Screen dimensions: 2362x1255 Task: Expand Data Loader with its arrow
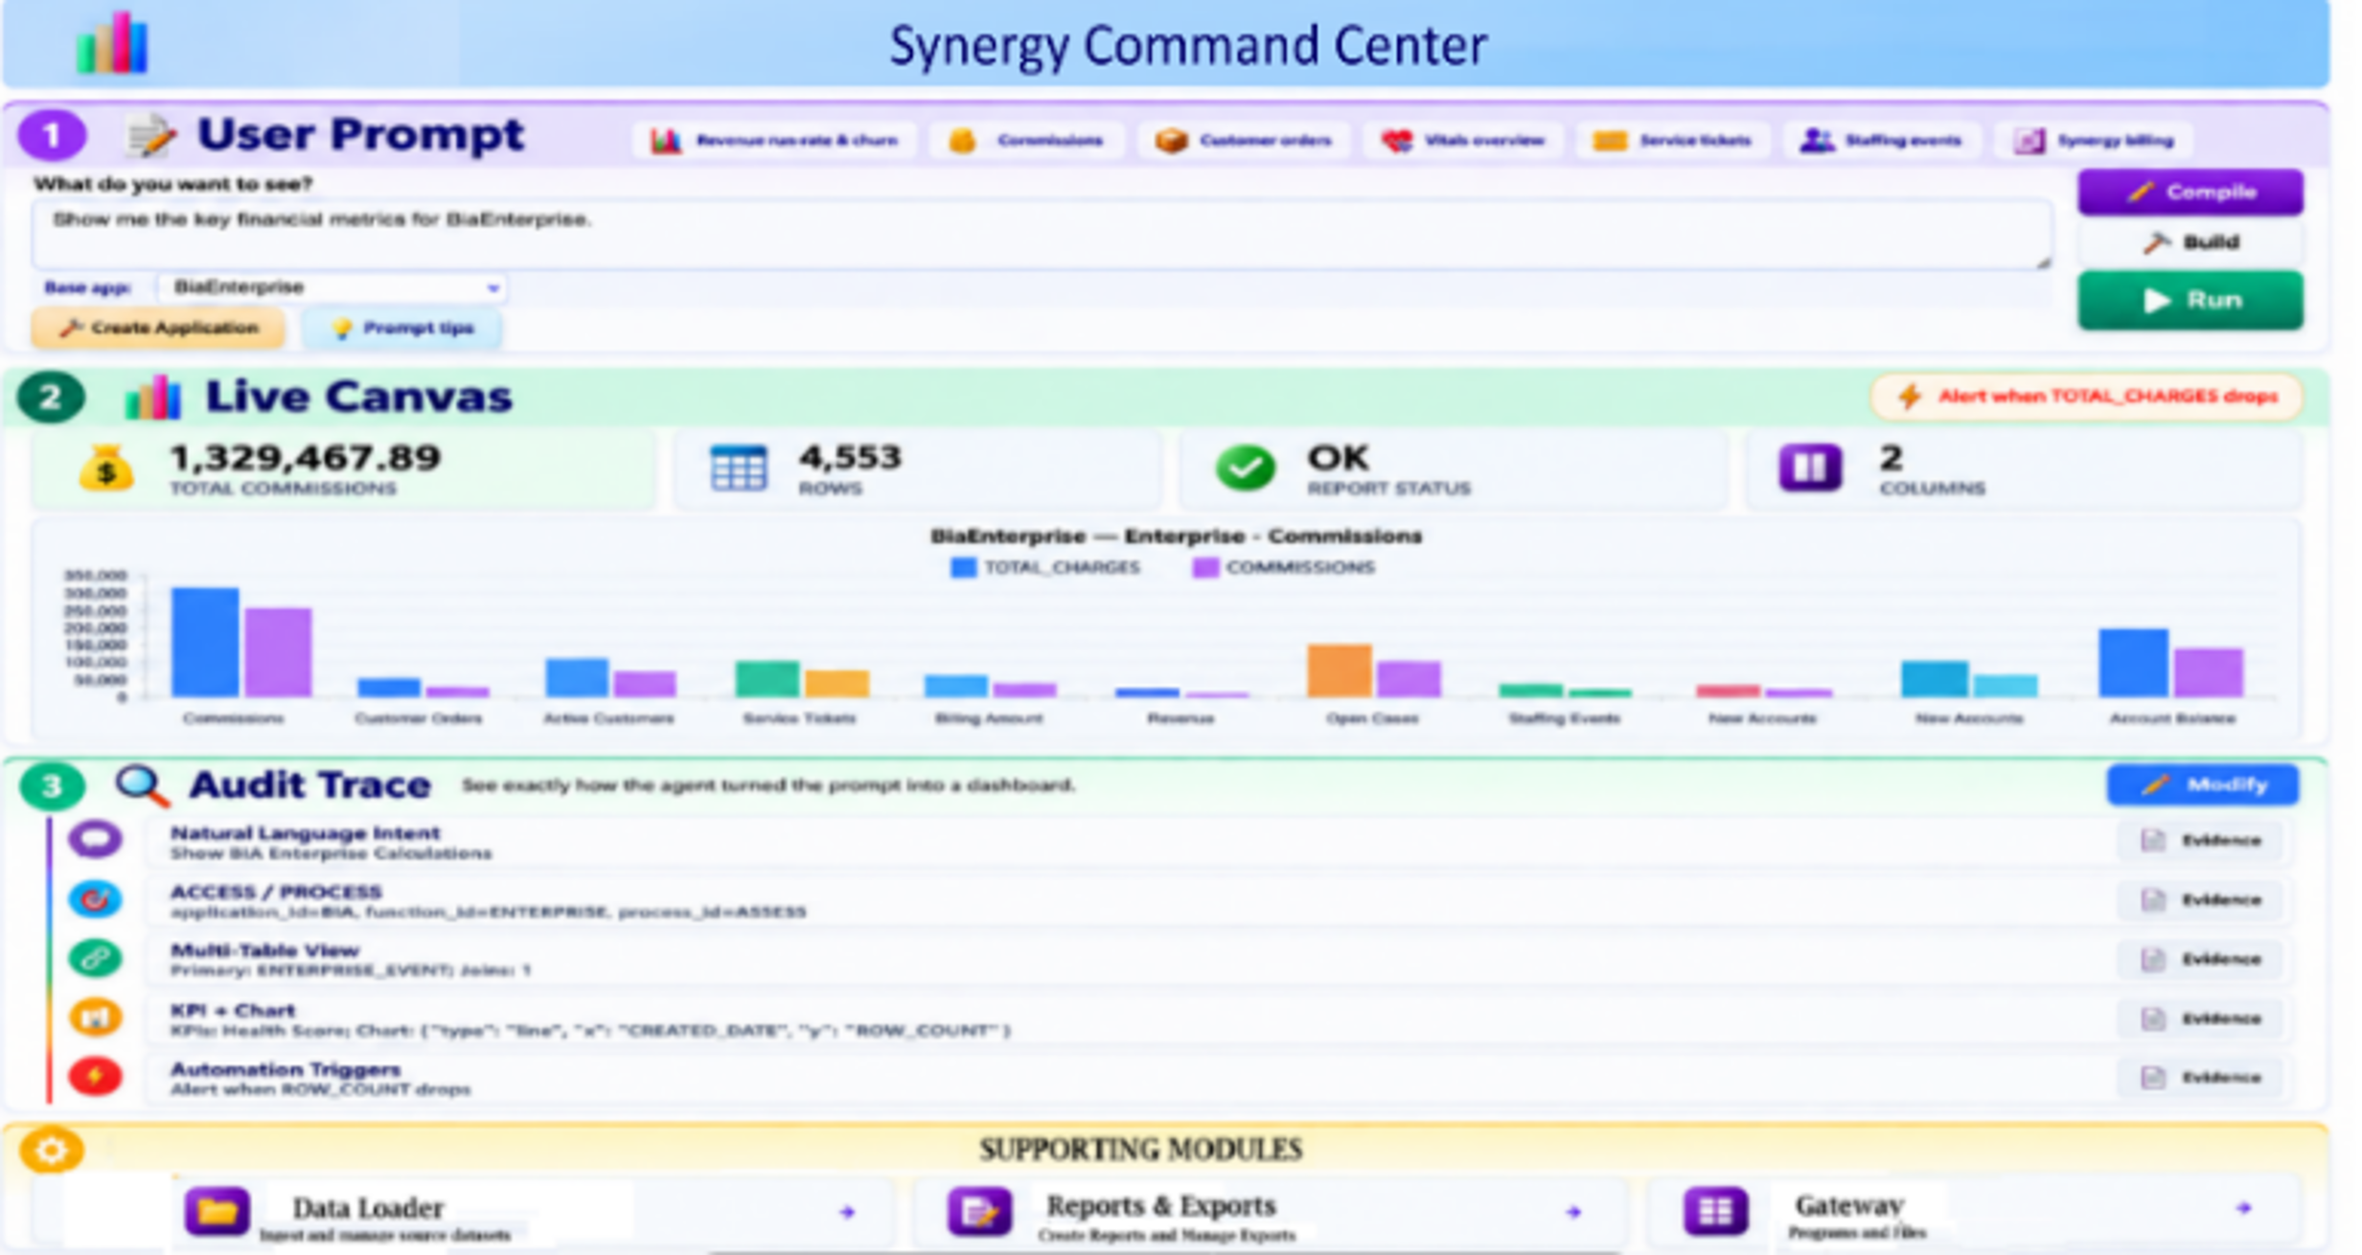(x=847, y=1212)
